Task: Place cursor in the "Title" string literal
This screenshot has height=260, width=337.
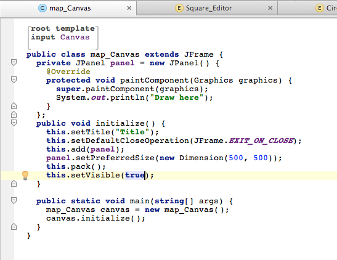Action: (132, 132)
